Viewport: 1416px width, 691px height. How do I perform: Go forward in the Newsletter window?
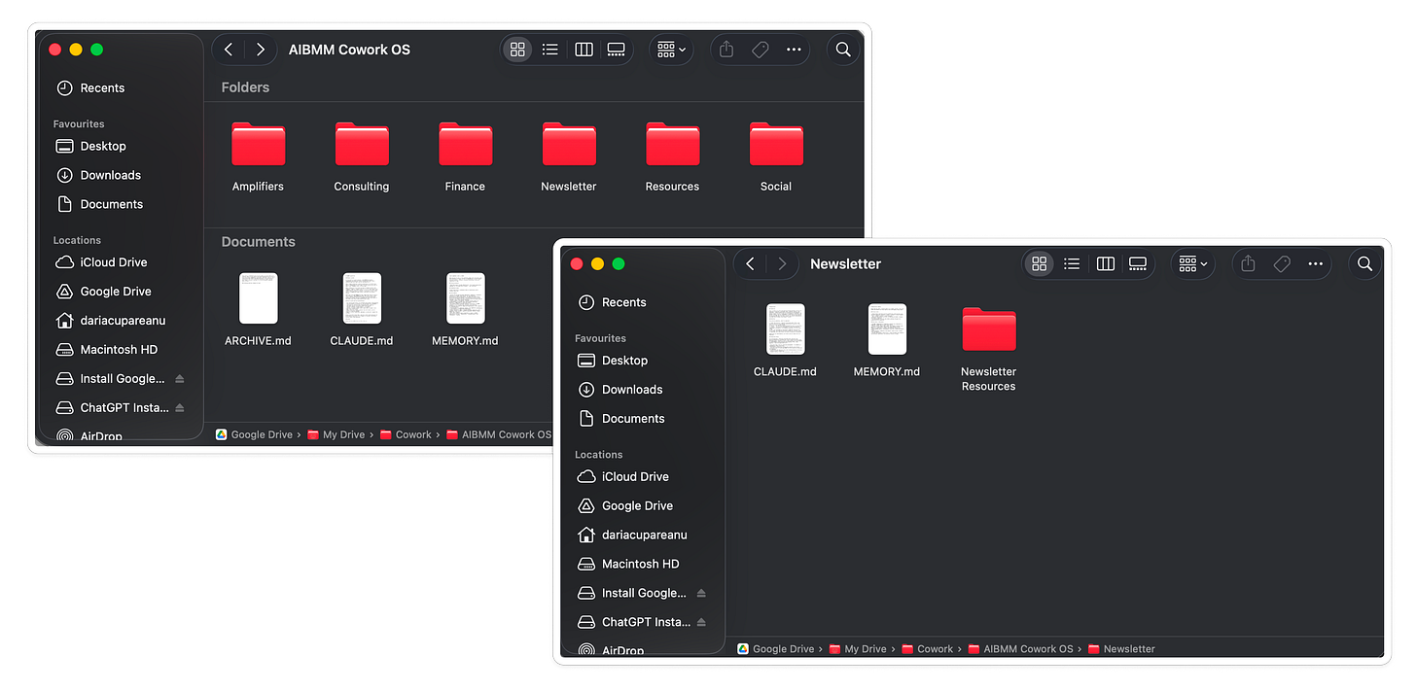pos(781,263)
